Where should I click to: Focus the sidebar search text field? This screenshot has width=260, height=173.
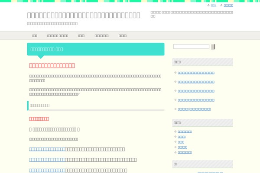[191, 47]
